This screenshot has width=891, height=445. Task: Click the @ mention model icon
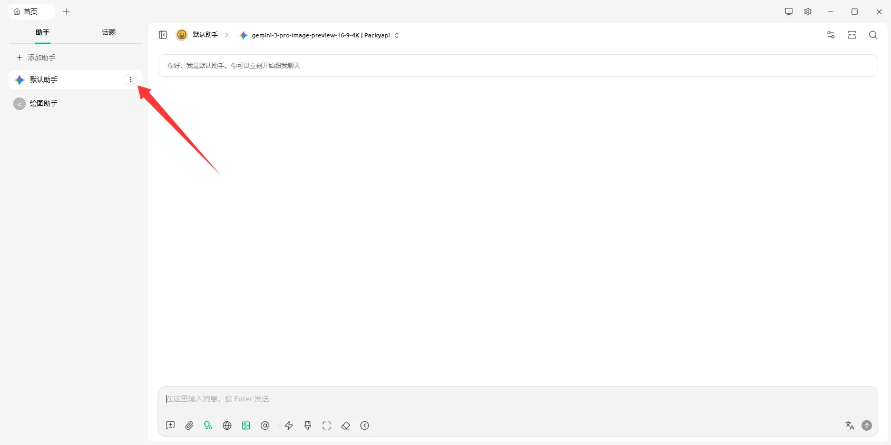pos(265,426)
